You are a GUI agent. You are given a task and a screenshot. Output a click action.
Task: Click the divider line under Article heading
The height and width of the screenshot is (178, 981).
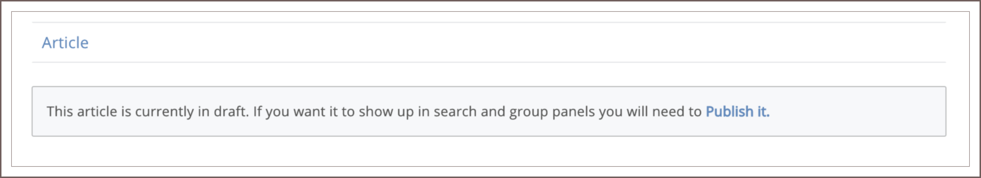click(x=489, y=62)
